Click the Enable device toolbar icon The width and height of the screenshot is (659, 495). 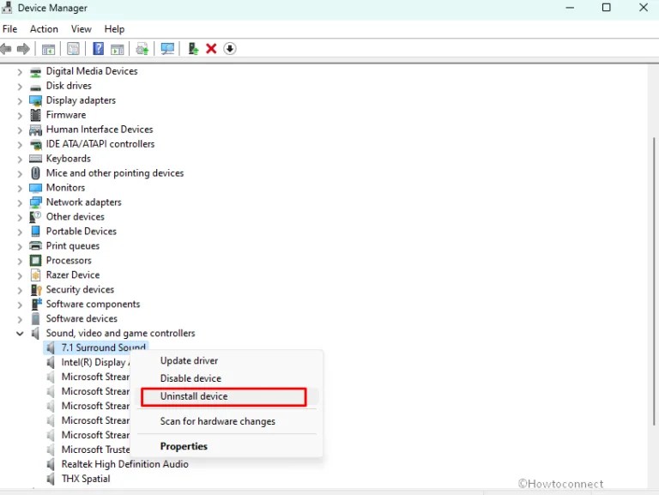(x=193, y=49)
